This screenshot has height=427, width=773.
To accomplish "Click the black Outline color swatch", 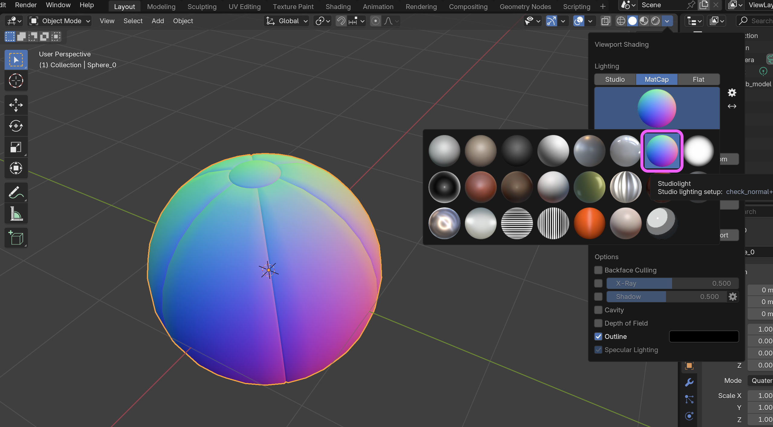I will [704, 336].
